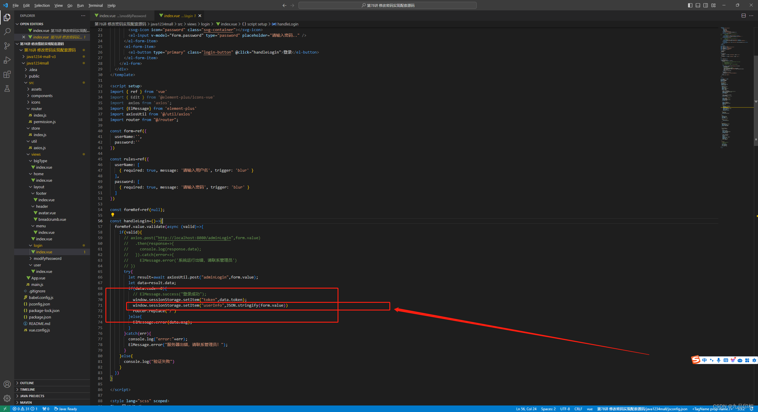Image resolution: width=758 pixels, height=412 pixels.
Task: Click Java: Ready status item
Action: click(65, 409)
